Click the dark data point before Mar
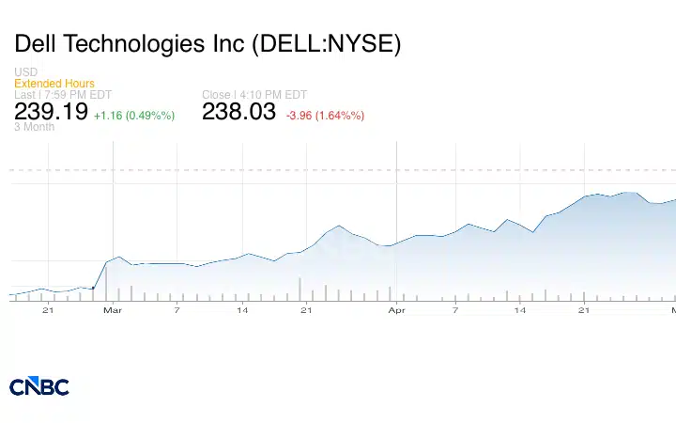The image size is (676, 423). pyautogui.click(x=93, y=288)
